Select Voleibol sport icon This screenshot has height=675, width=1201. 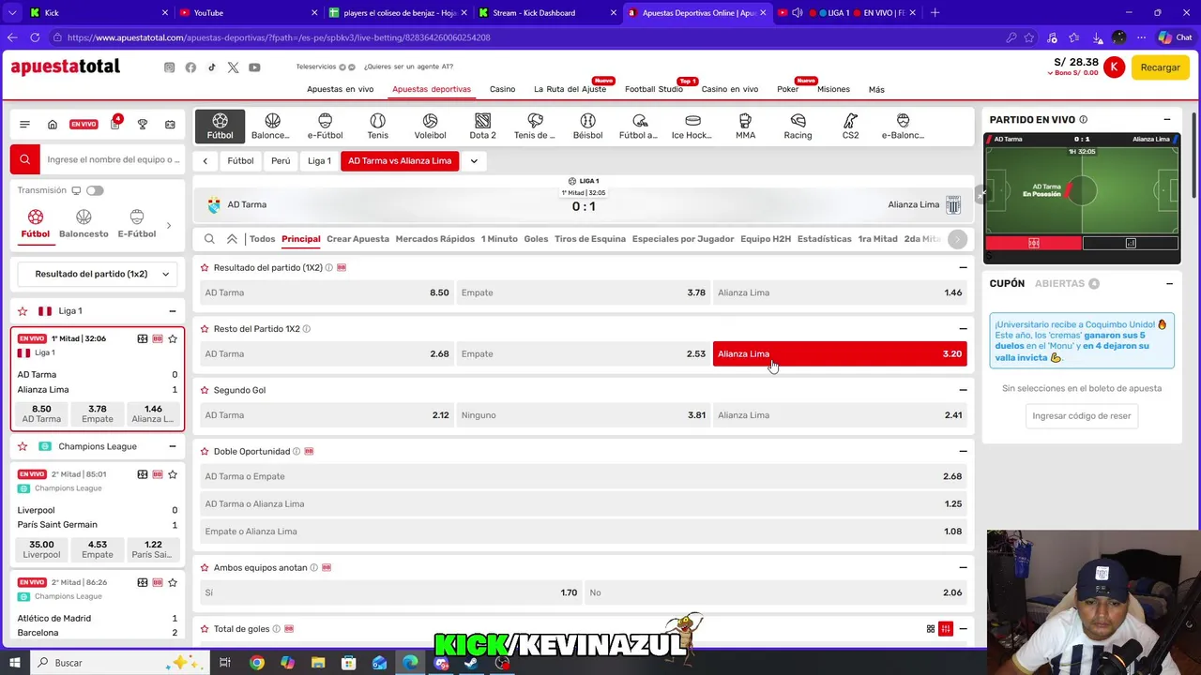[431, 127]
